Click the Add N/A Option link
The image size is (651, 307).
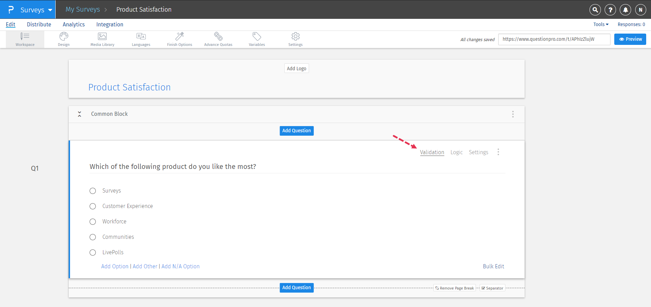(181, 266)
